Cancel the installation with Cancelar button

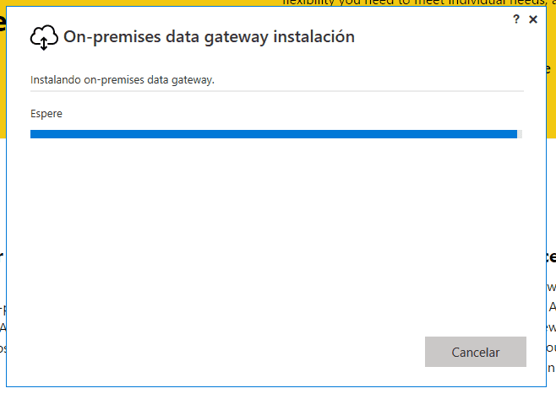[476, 352]
